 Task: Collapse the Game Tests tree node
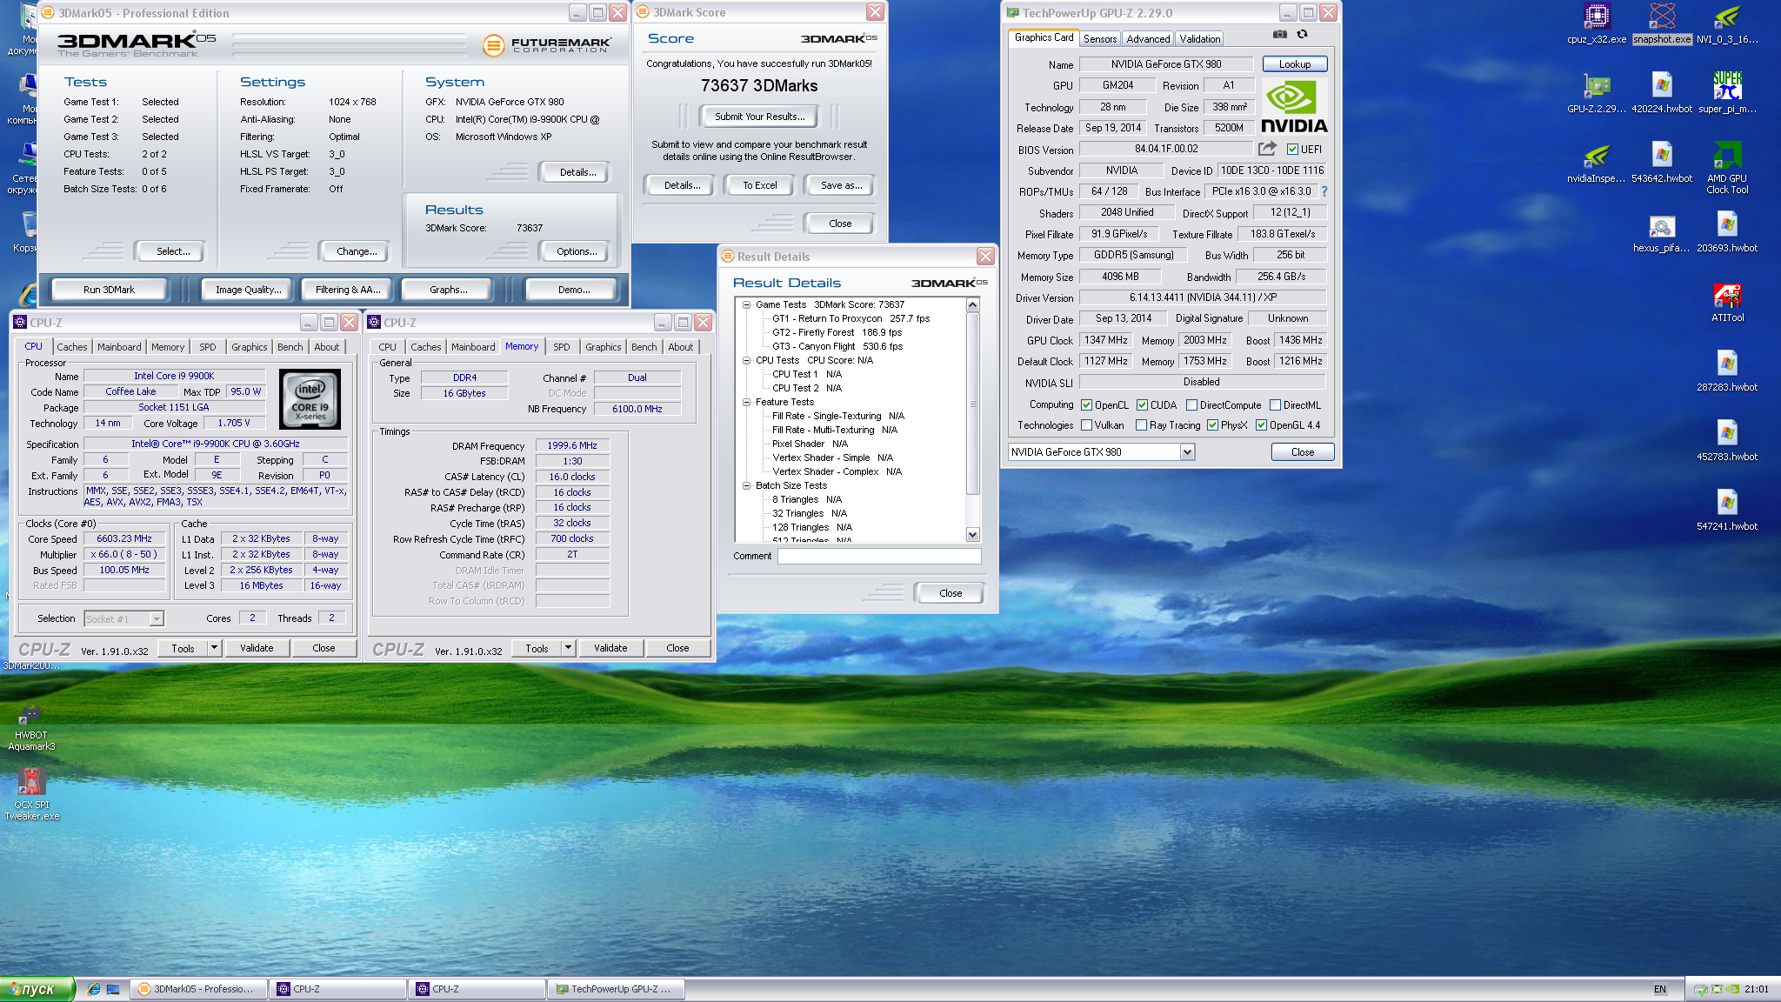point(746,304)
